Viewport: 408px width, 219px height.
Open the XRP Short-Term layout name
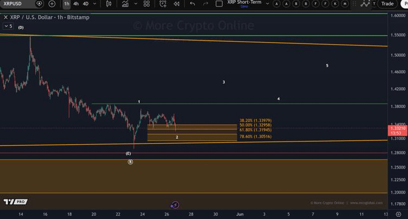point(244,2)
